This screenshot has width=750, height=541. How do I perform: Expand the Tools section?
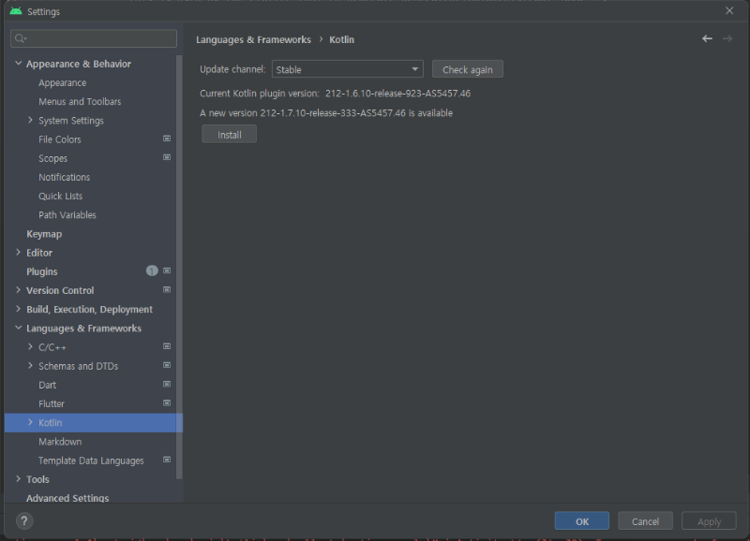point(18,478)
